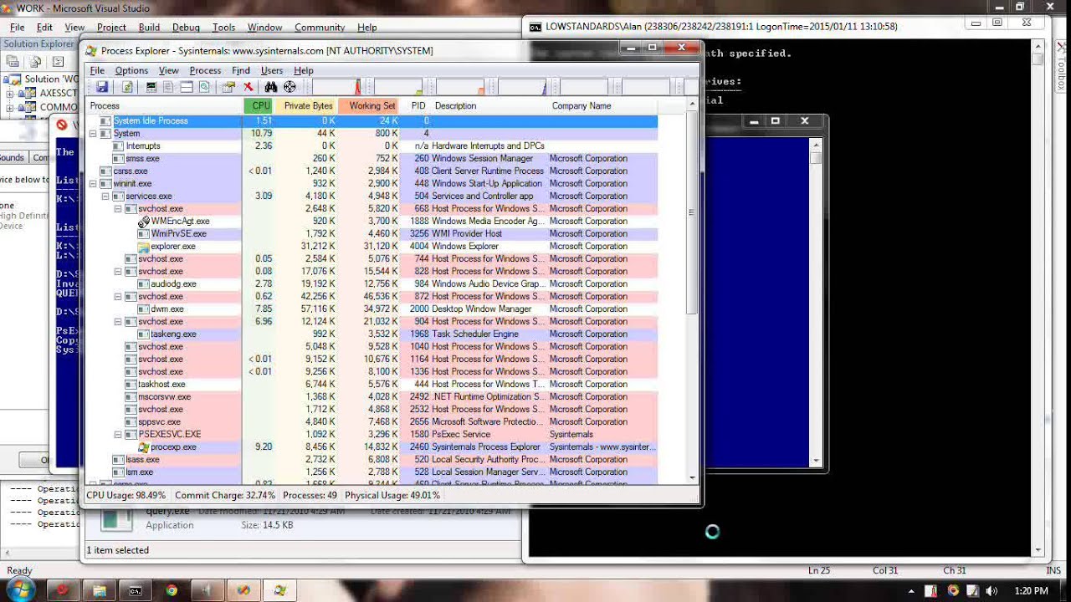The image size is (1071, 602).
Task: Select the explorer.exe process row
Action: click(x=372, y=247)
